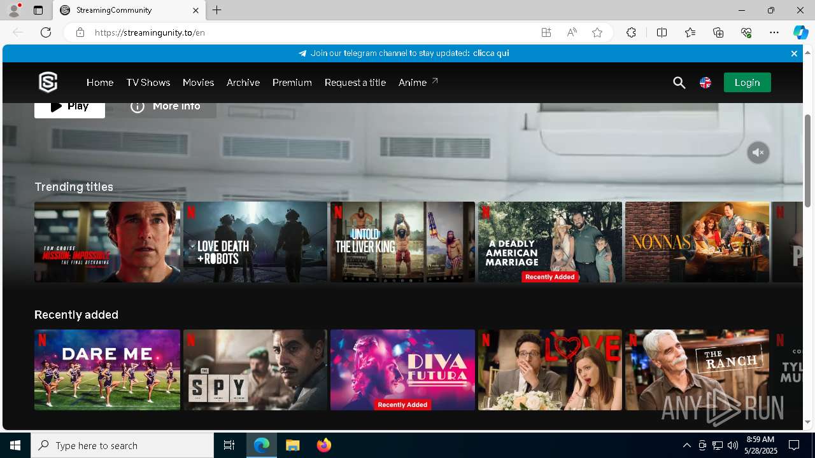The height and width of the screenshot is (458, 815).
Task: Click the Edge icon on the taskbar
Action: 262,445
